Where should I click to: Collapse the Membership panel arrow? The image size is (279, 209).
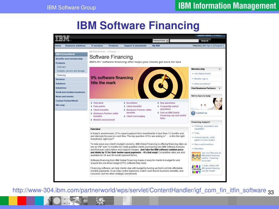(x=220, y=69)
